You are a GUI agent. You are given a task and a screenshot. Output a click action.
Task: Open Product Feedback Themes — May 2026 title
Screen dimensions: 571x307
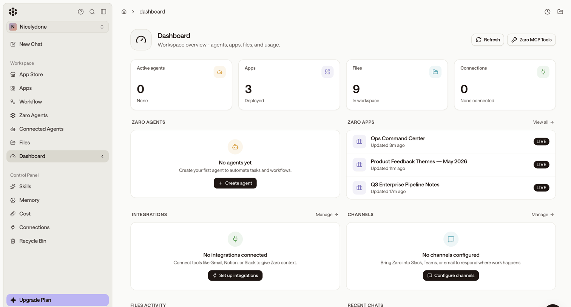point(419,161)
